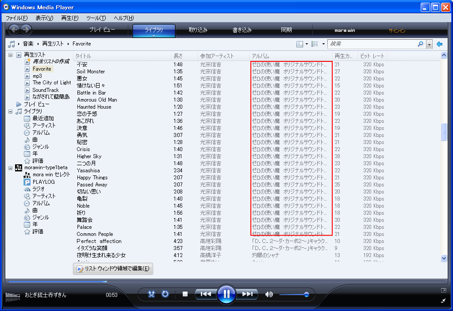Select mora win セレクト
Image resolution: width=453 pixels, height=311 pixels.
[x=51, y=174]
